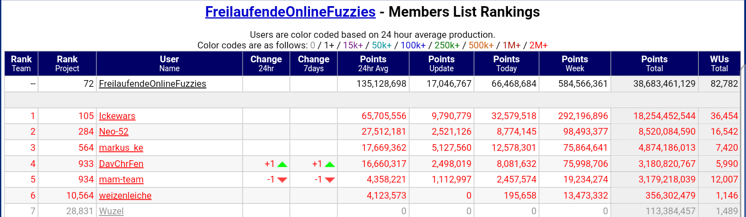Click the 250k+ green color code

pyautogui.click(x=447, y=45)
